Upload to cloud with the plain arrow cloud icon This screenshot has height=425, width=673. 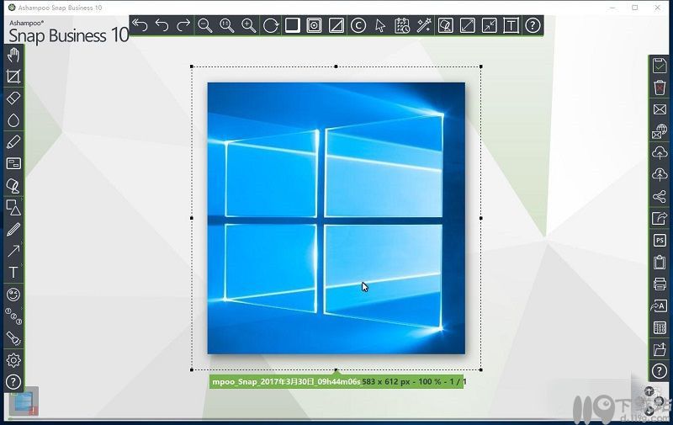[660, 153]
